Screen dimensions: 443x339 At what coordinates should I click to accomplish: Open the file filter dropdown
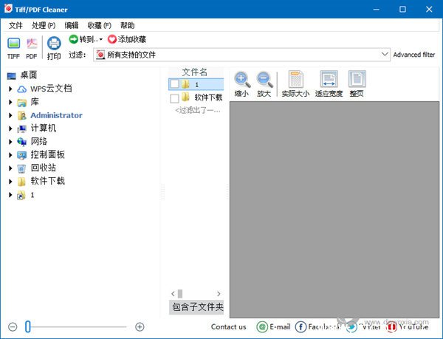point(385,55)
